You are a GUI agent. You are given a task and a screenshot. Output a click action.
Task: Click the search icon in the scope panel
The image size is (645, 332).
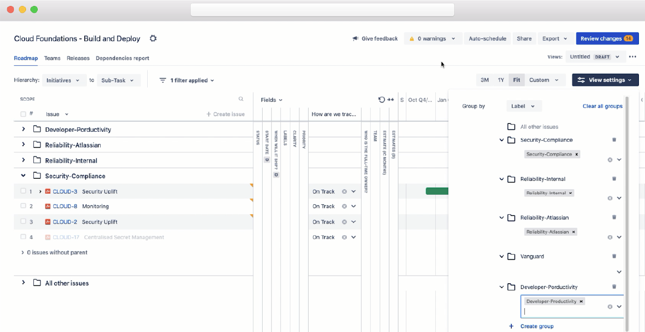(x=241, y=99)
